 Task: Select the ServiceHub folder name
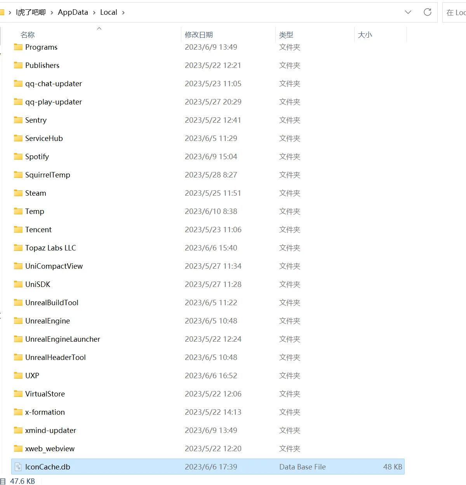point(44,138)
